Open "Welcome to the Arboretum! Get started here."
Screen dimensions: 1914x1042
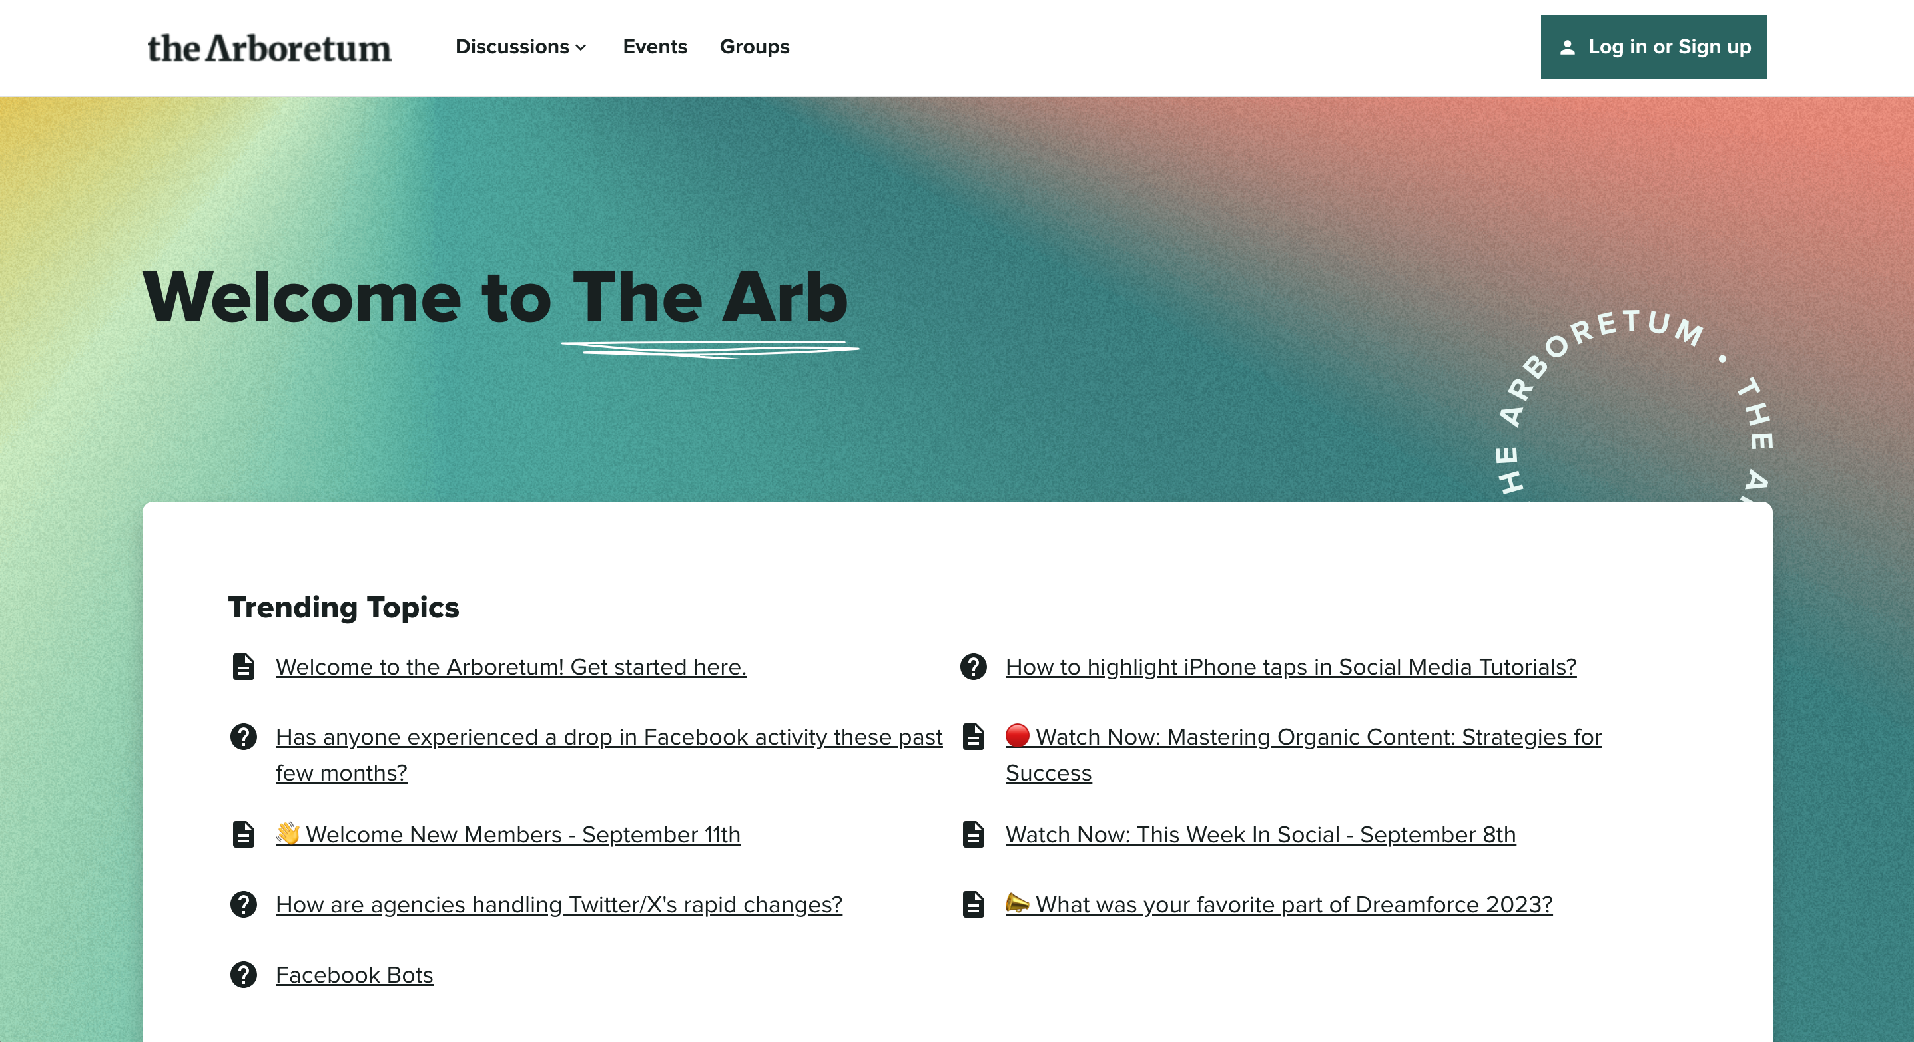point(511,667)
